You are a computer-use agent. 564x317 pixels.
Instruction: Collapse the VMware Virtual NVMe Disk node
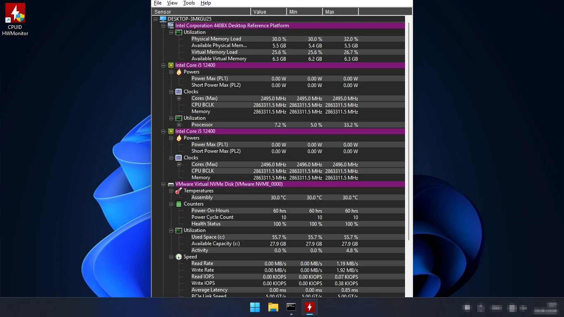(163, 184)
